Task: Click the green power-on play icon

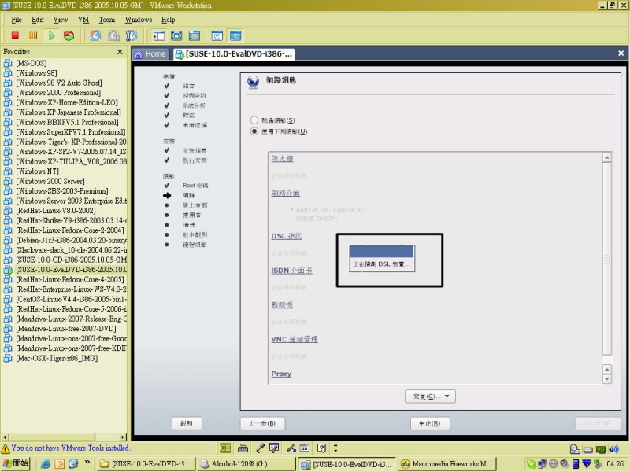Action: coord(51,35)
